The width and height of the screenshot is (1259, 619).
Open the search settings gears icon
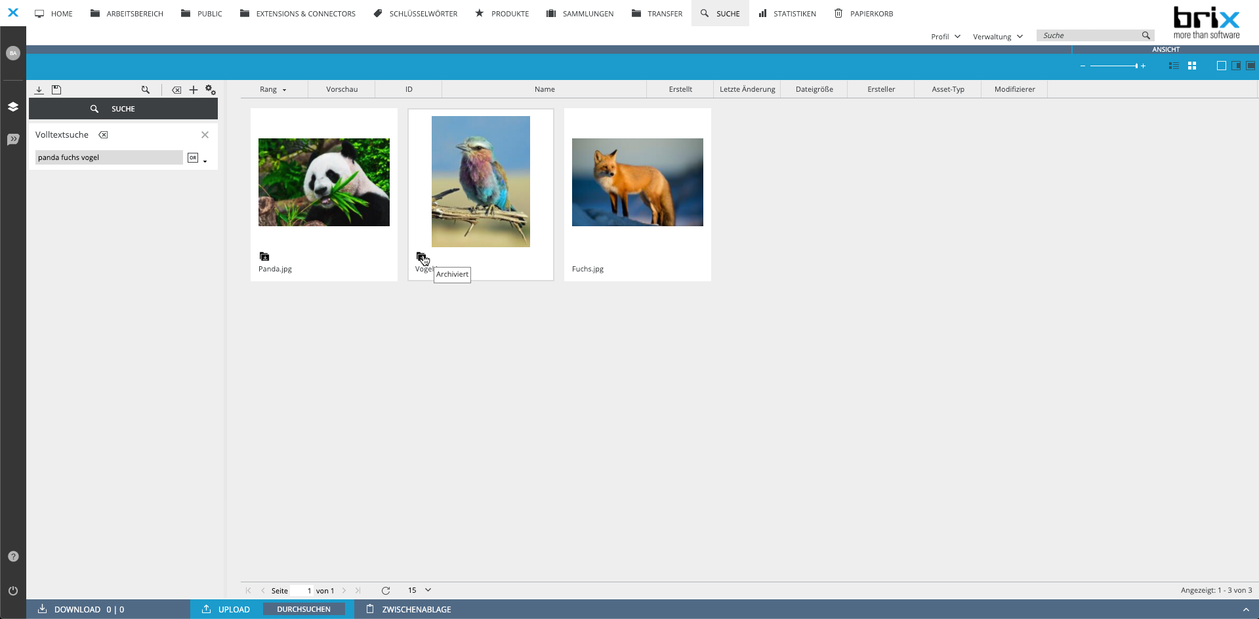pos(211,90)
